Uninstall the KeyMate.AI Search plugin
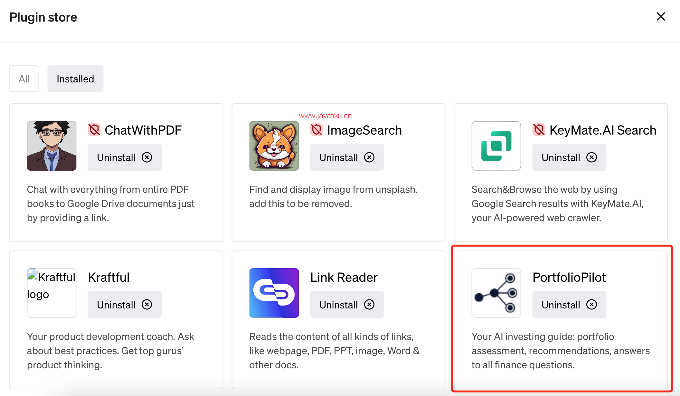 (569, 157)
